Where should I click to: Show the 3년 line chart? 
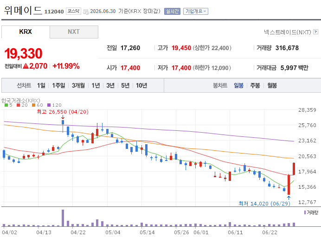110,85
